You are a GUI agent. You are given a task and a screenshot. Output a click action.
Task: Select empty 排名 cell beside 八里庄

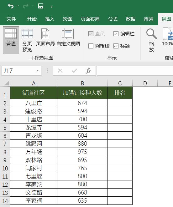pyautogui.click(x=120, y=103)
